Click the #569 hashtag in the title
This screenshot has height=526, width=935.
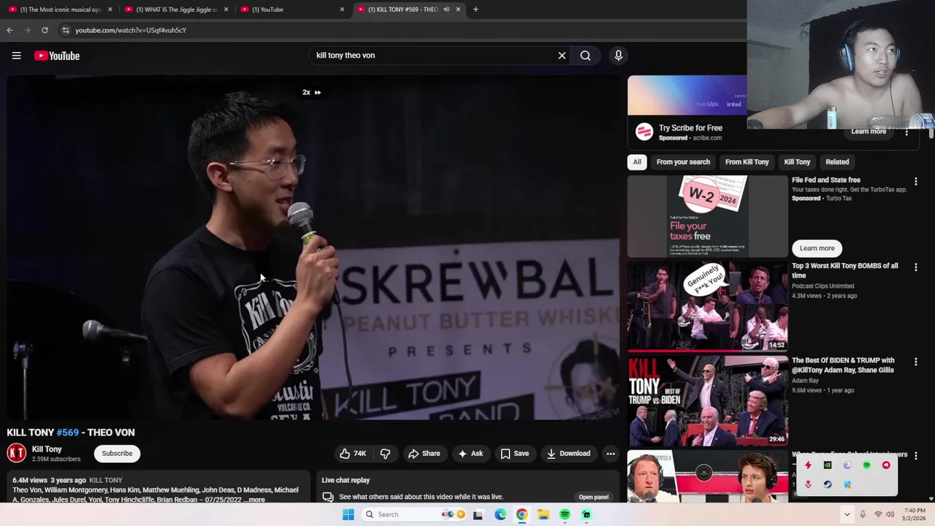point(67,432)
